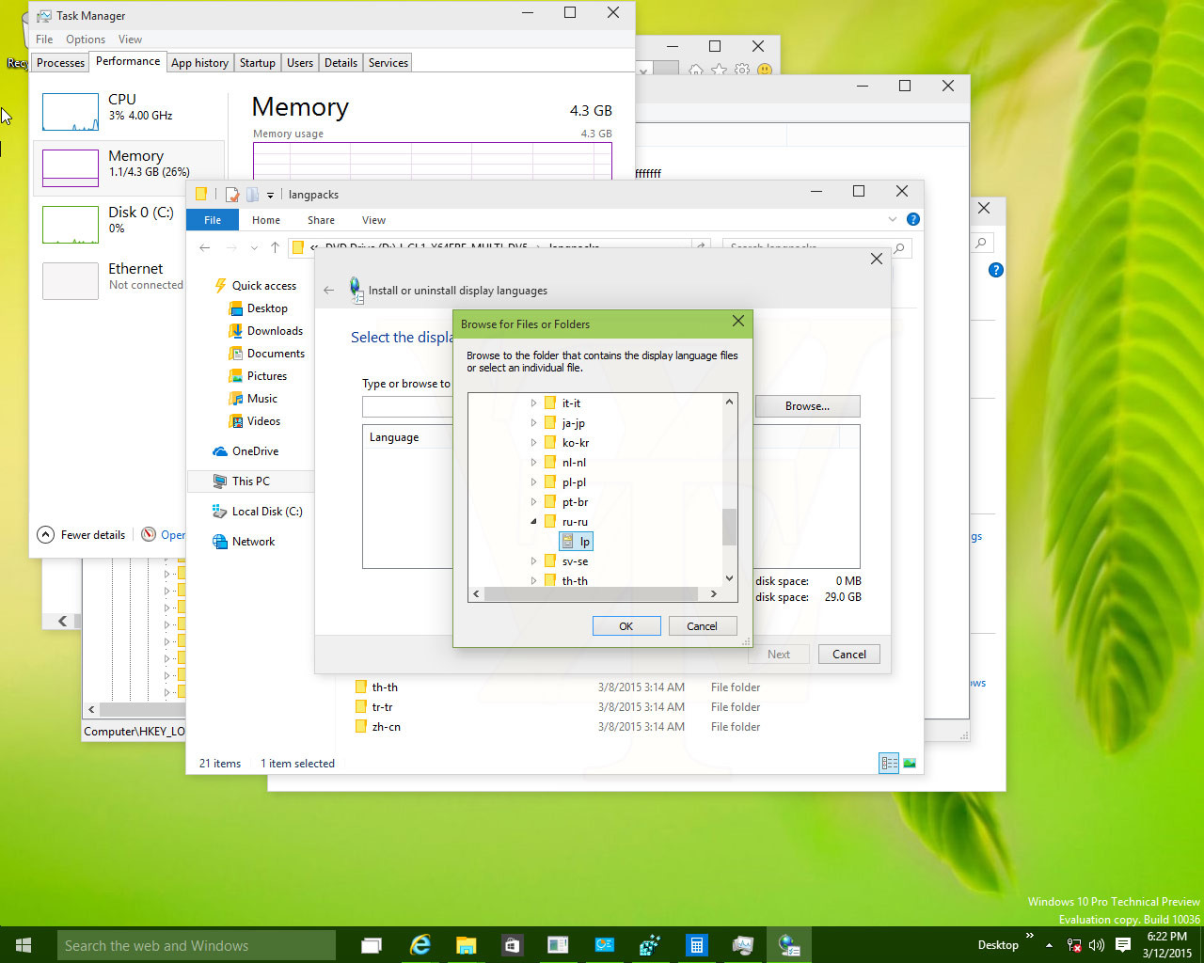Open Desktop in the navigation pane
1204x963 pixels.
[x=259, y=308]
